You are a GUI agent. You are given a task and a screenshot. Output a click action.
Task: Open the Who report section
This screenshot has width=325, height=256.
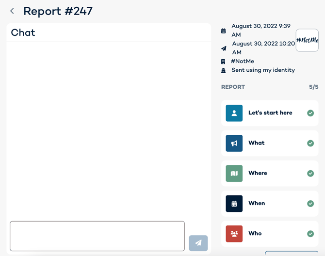270,234
